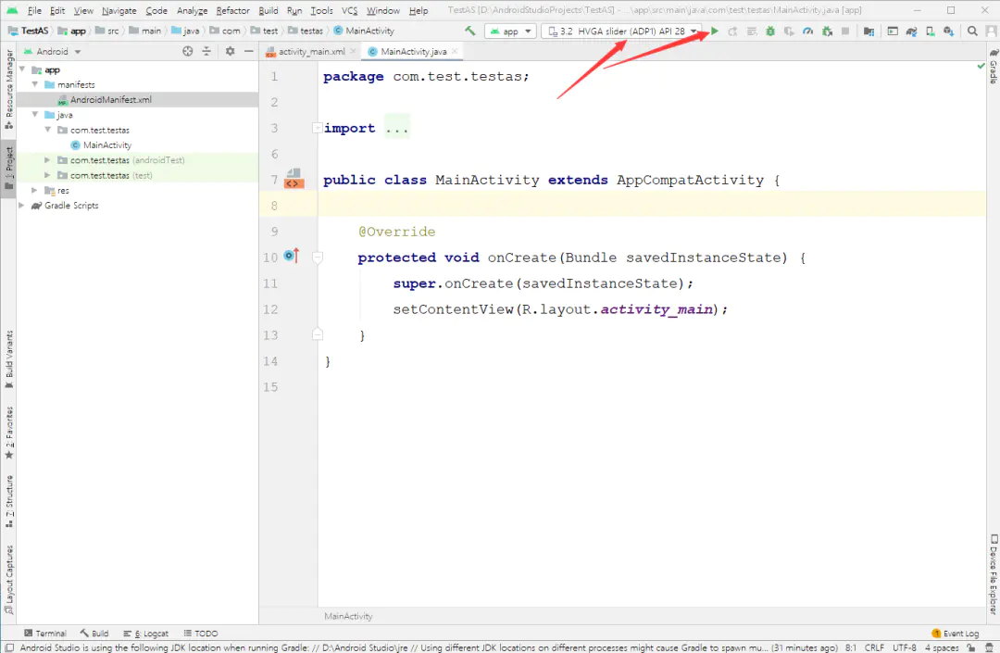This screenshot has width=1000, height=653.
Task: Toggle the Project tool window button
Action: point(9,169)
